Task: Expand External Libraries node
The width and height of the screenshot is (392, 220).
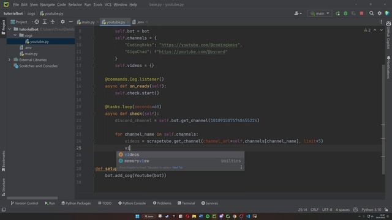Action: (10, 60)
